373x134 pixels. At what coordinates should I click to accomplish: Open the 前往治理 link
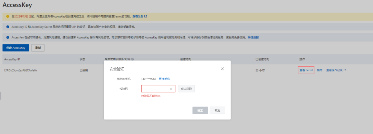(x=253, y=37)
